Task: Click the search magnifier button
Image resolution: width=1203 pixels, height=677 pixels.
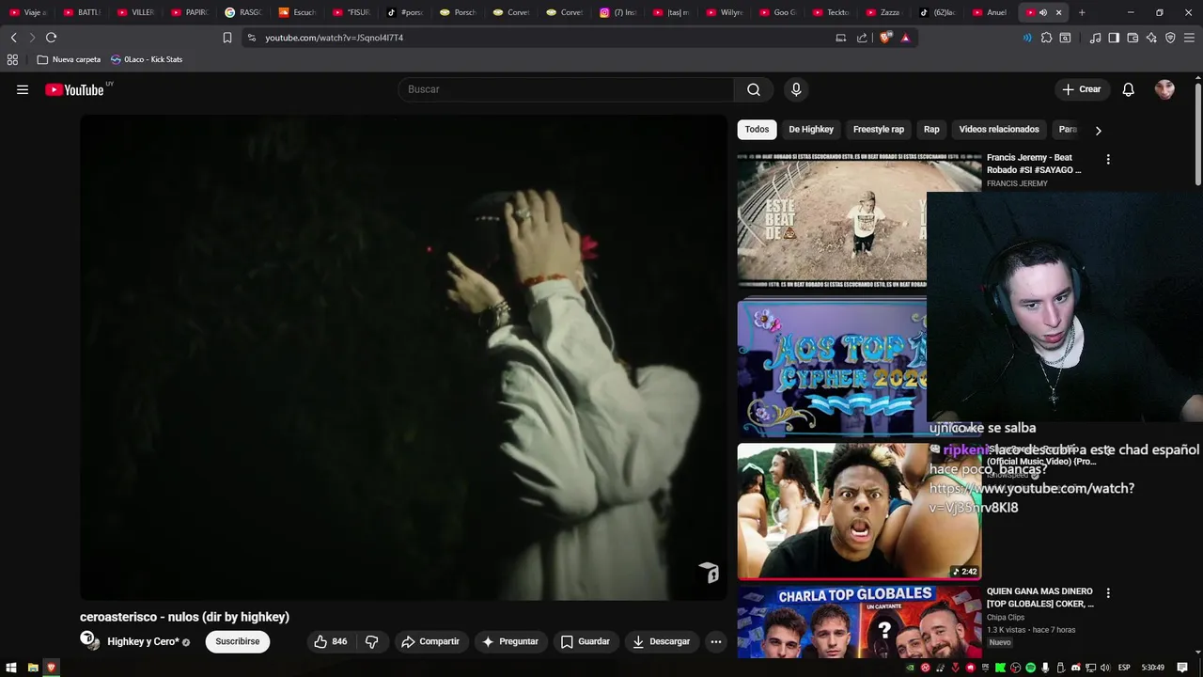Action: pyautogui.click(x=754, y=89)
